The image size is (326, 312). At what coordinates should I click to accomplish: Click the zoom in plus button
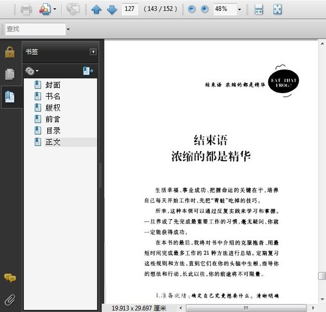(x=205, y=9)
